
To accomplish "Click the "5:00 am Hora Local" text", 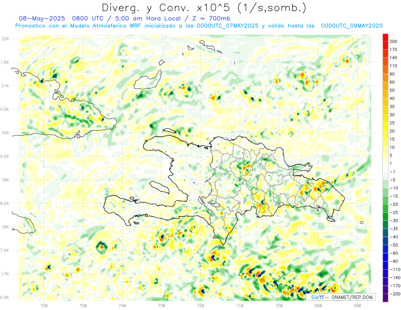I will pos(149,18).
